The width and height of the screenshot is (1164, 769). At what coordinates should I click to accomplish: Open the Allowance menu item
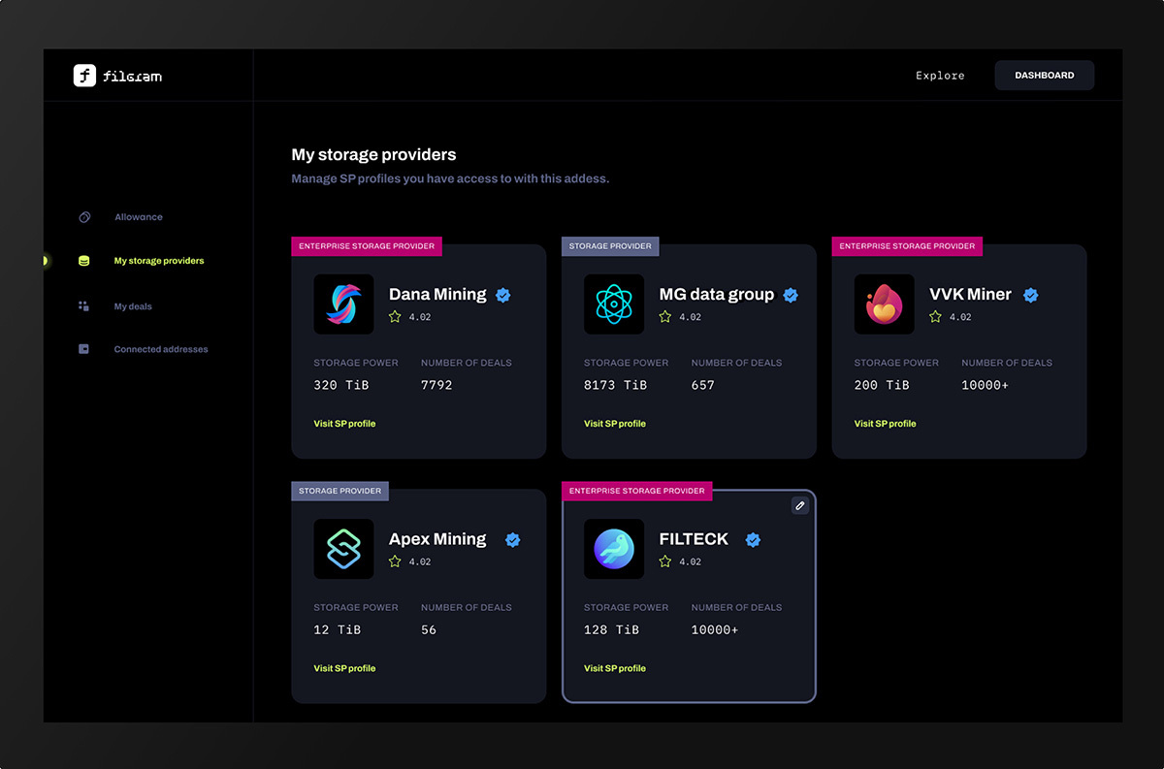click(x=139, y=217)
